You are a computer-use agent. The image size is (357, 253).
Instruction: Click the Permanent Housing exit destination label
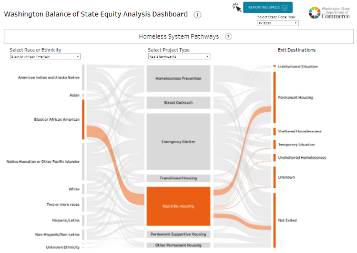(295, 98)
